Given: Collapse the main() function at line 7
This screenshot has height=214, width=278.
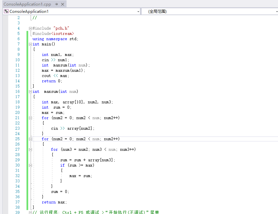Looking at the screenshot, I should pos(30,44).
